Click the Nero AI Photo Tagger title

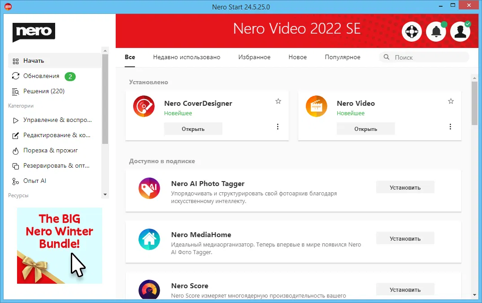click(x=208, y=184)
